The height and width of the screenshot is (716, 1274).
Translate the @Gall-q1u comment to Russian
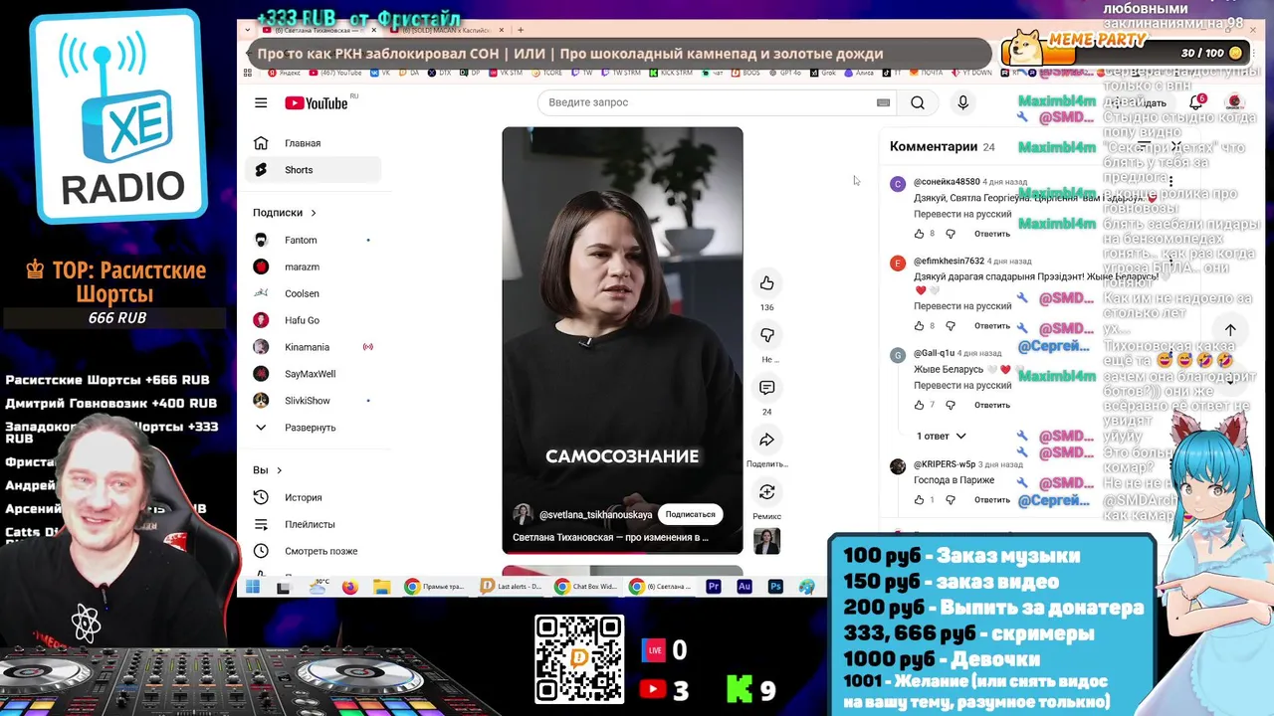coord(962,386)
